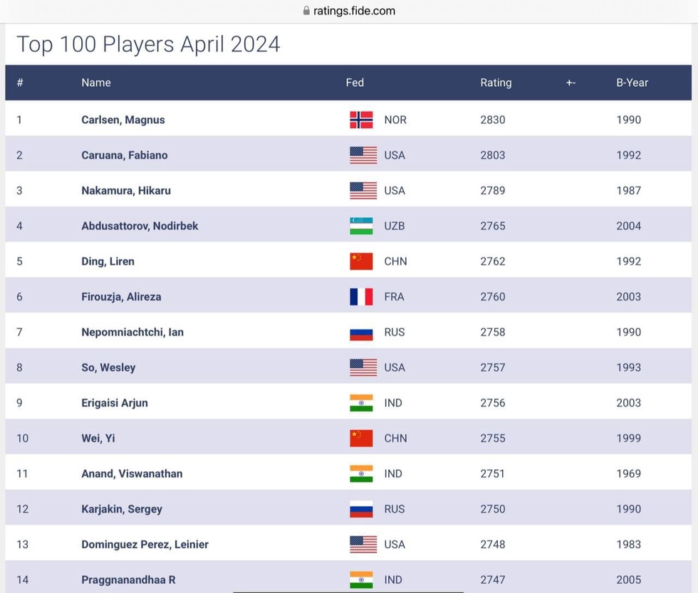Click the ratings.fide.com address bar
Screen dimensions: 698x593
(x=354, y=11)
